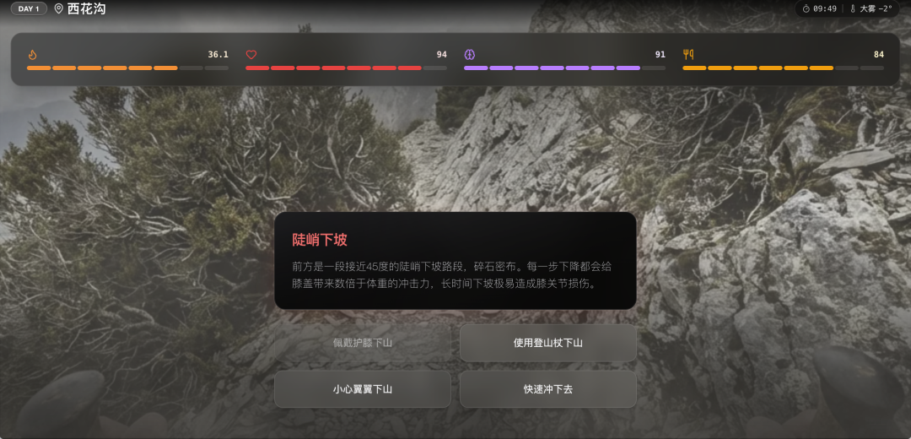Click the location pin icon beside 西花沟
Screen dimensions: 911x439
pos(58,9)
